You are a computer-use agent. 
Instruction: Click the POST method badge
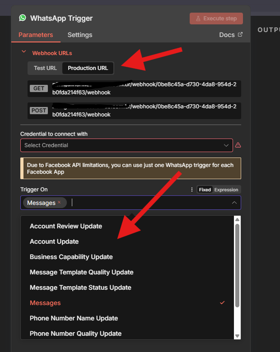(x=39, y=111)
